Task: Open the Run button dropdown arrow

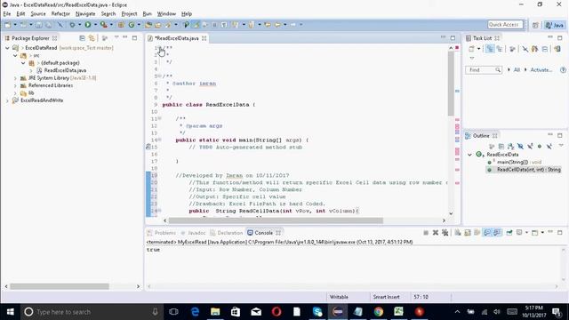Action: (x=95, y=25)
